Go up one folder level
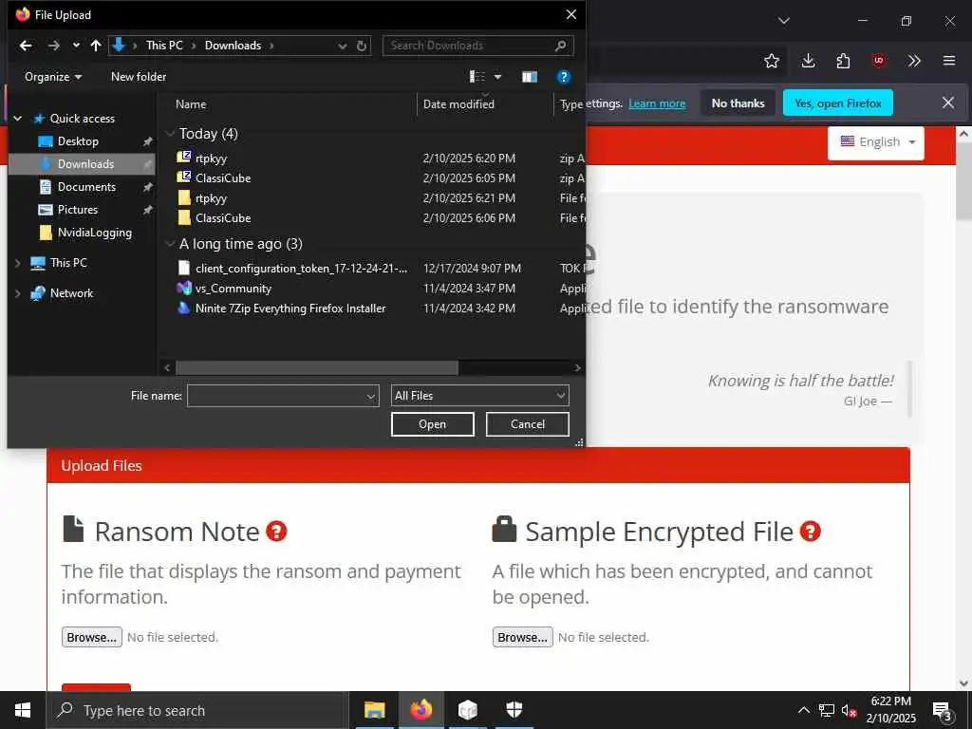Viewport: 972px width, 729px height. click(96, 46)
